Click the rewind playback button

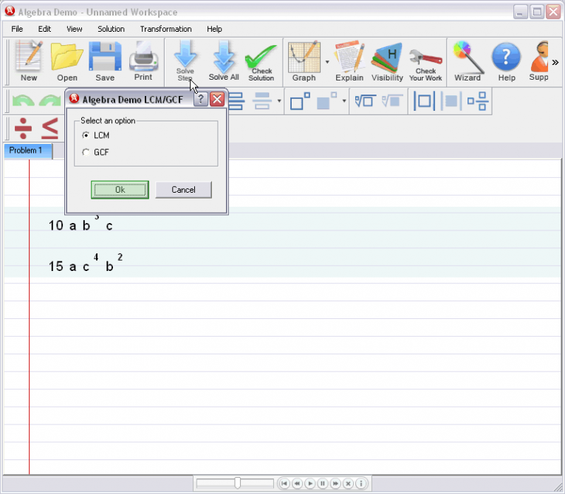pos(297,483)
